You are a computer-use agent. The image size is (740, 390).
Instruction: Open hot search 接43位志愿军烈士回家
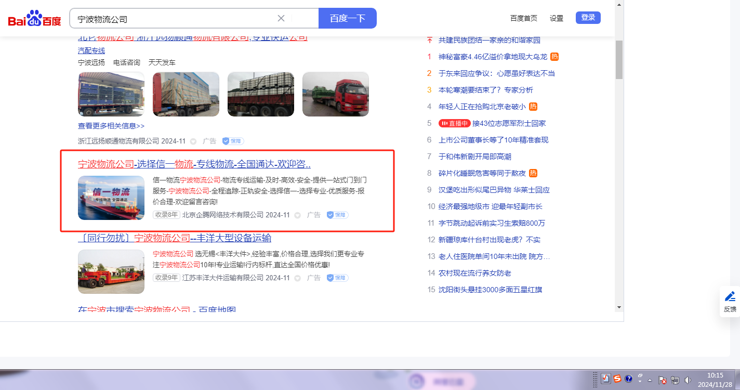click(x=509, y=123)
